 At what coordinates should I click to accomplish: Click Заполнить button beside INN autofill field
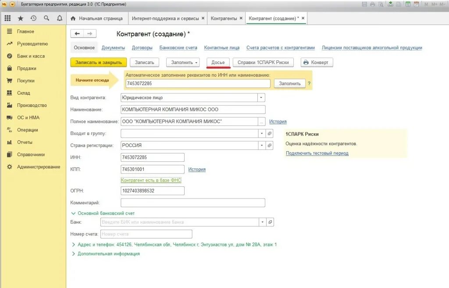290,83
